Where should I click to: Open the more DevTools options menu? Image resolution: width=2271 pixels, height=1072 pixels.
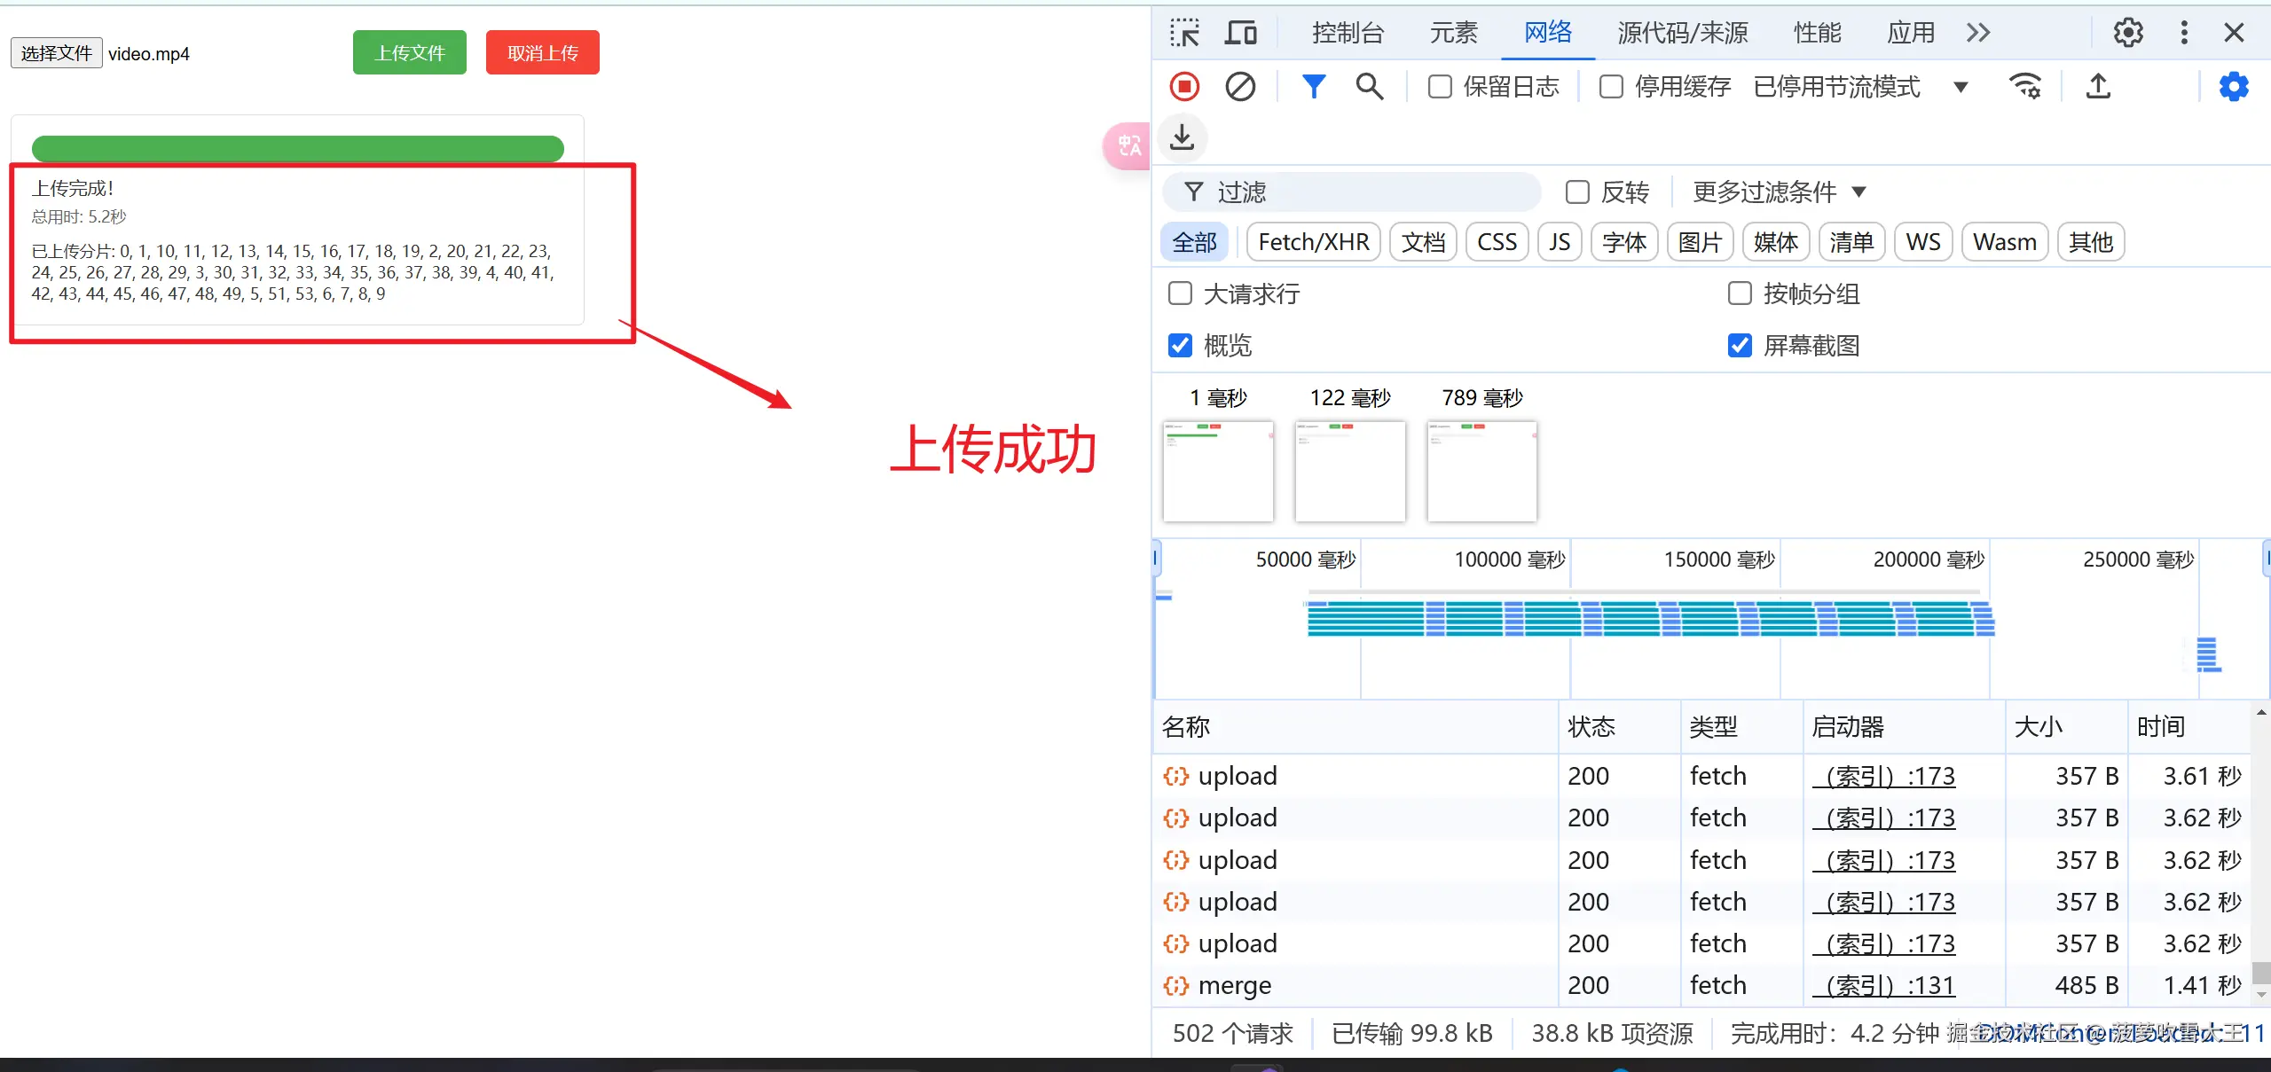[2184, 32]
